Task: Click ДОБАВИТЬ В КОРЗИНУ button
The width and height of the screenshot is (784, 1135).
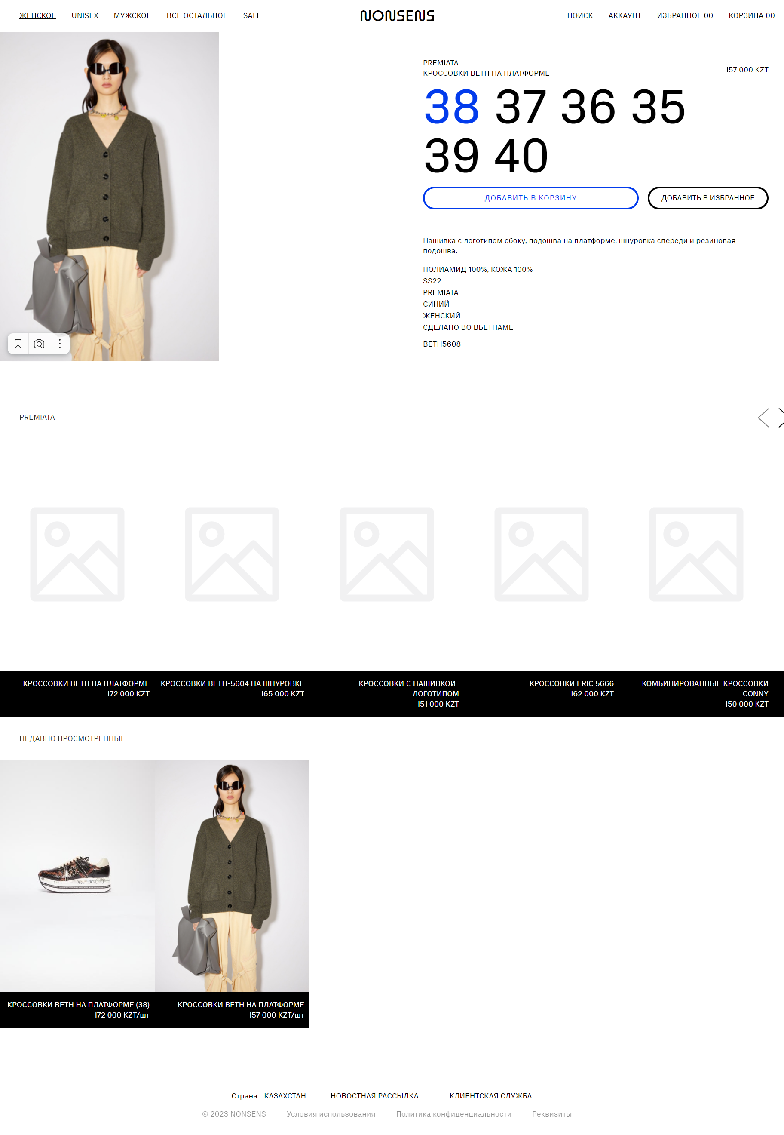Action: click(x=530, y=198)
